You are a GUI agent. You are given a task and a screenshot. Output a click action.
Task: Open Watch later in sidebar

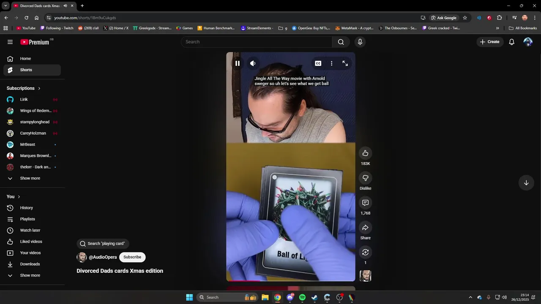coord(32,231)
